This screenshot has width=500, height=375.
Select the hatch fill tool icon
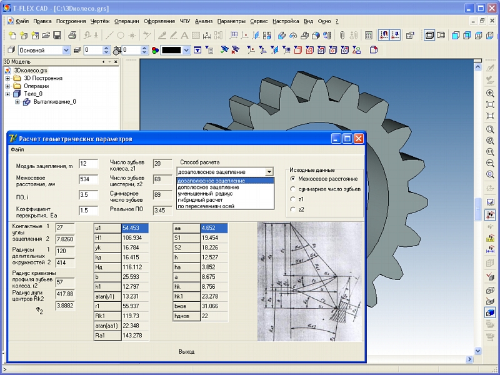196,35
